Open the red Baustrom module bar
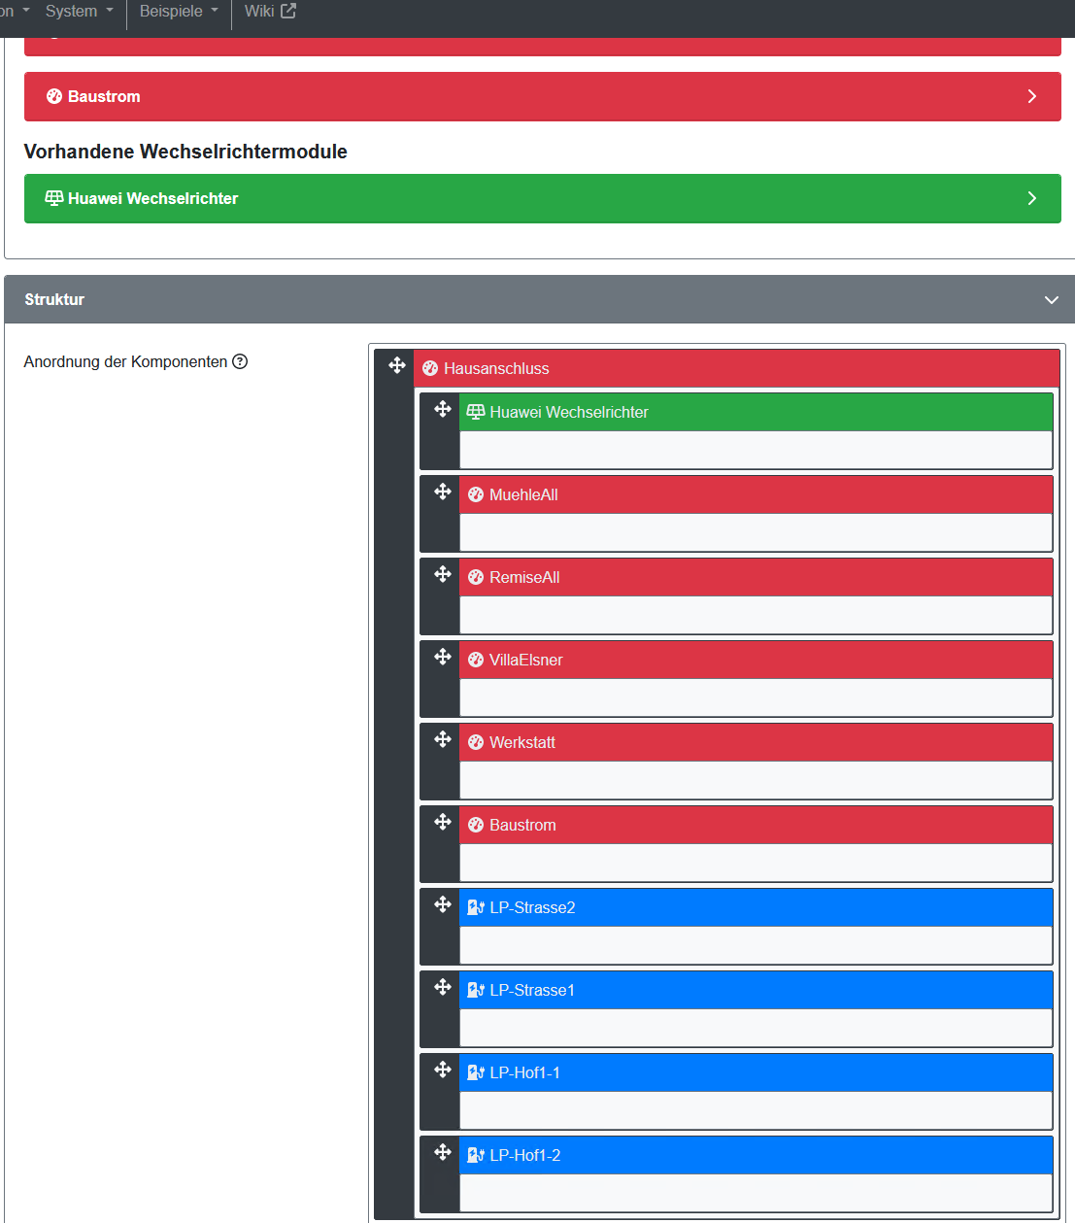 click(542, 96)
